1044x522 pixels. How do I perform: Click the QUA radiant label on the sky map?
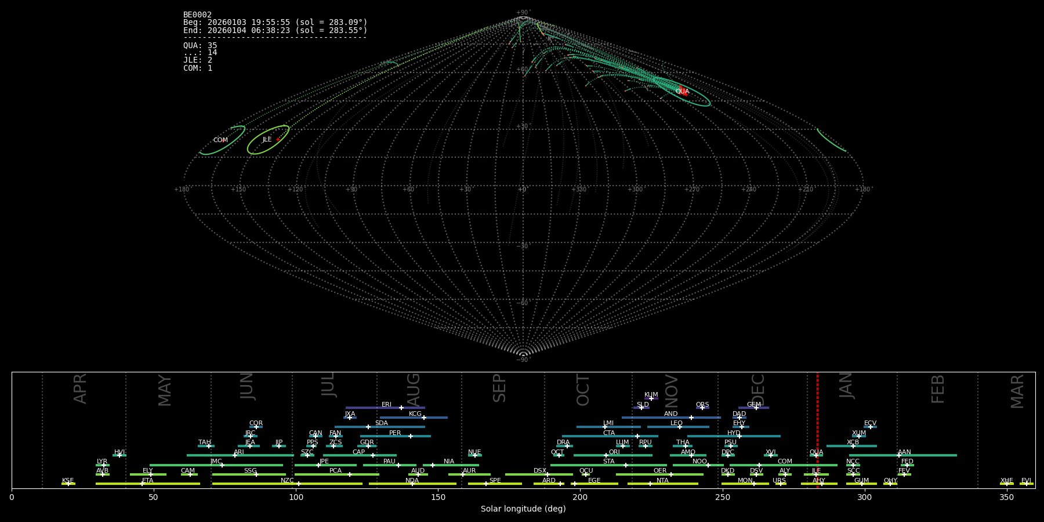pyautogui.click(x=682, y=92)
